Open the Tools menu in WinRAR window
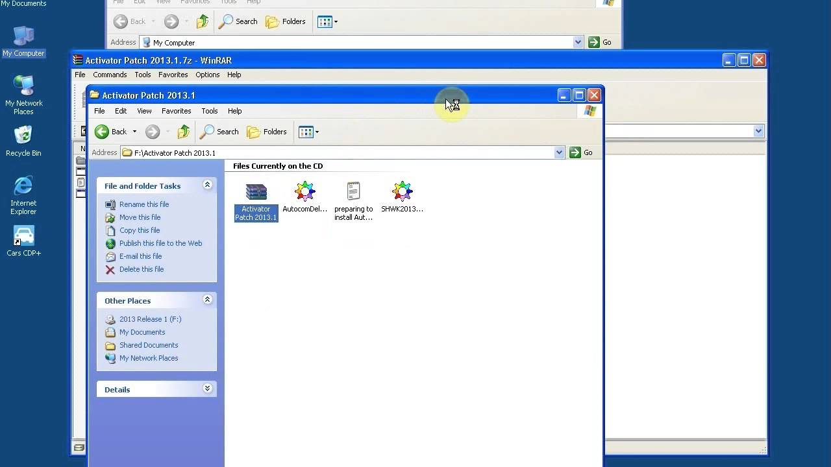The image size is (831, 467). (143, 75)
